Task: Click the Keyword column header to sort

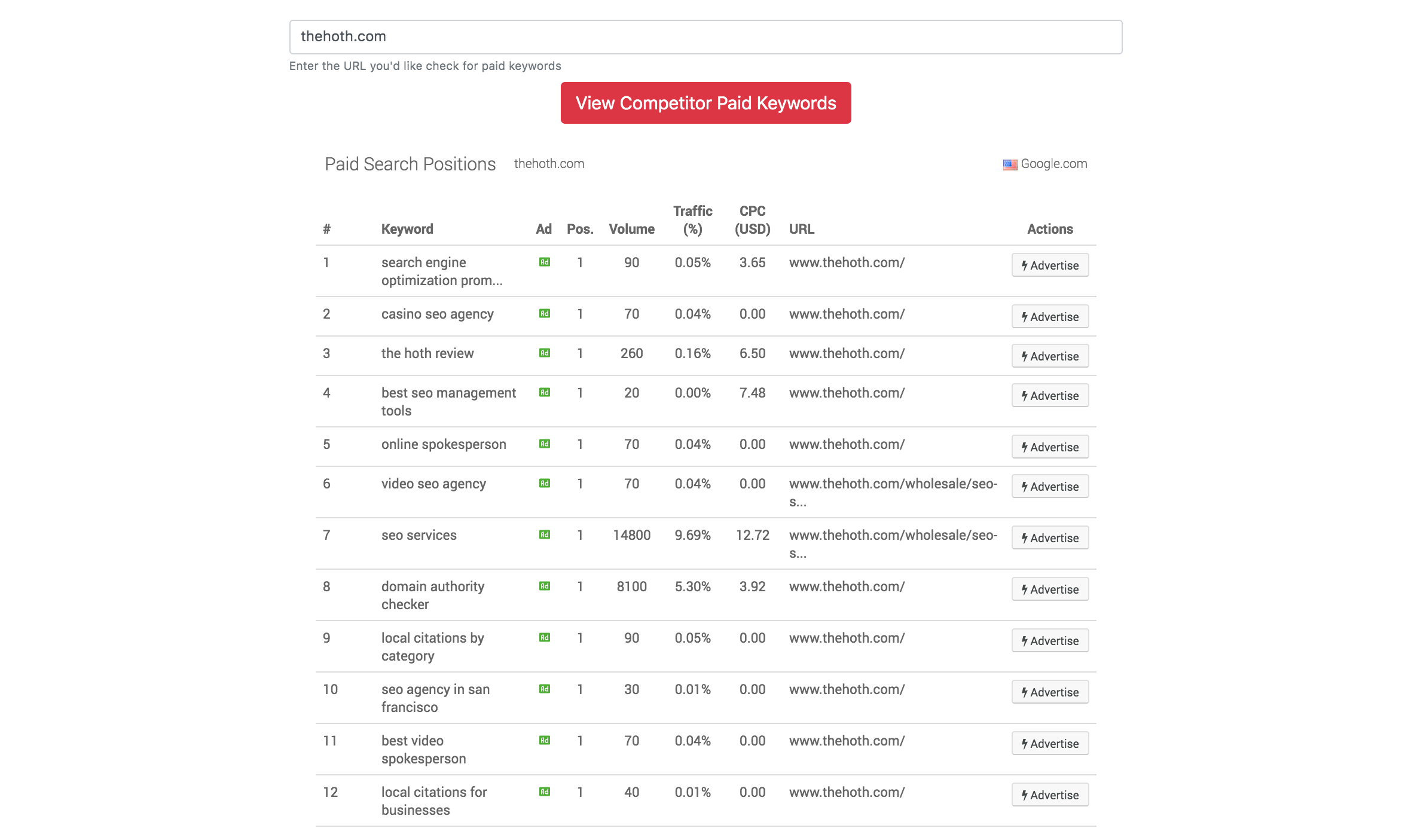Action: click(407, 228)
